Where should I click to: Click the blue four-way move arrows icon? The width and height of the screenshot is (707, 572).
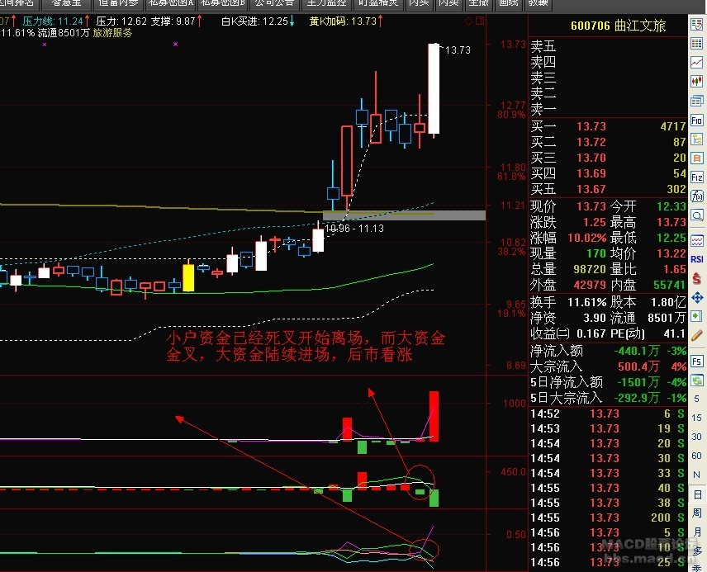click(697, 298)
